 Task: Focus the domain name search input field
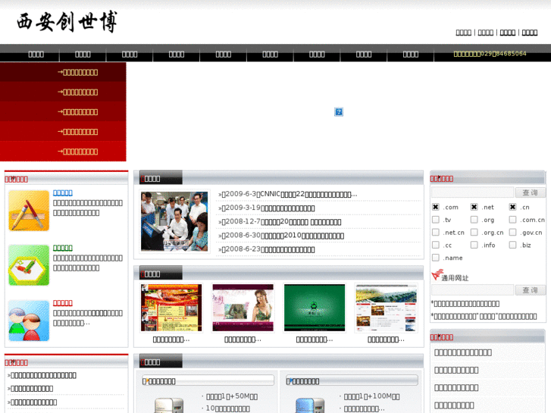[473, 192]
